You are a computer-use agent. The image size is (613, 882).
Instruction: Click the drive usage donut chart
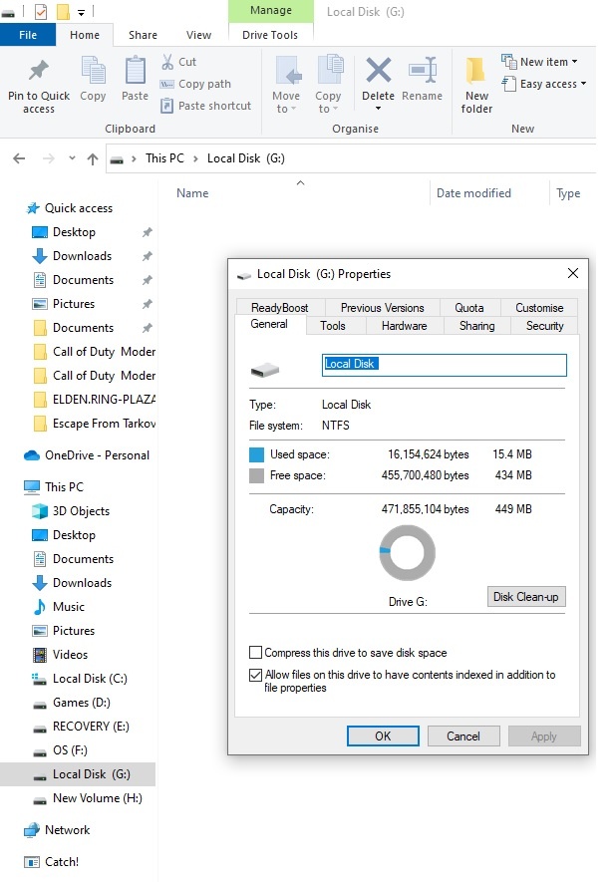click(x=407, y=553)
